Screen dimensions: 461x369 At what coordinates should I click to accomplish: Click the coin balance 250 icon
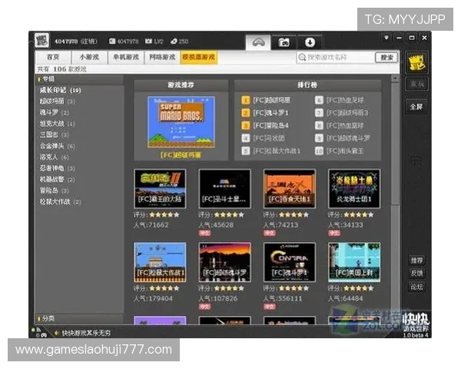(x=174, y=42)
